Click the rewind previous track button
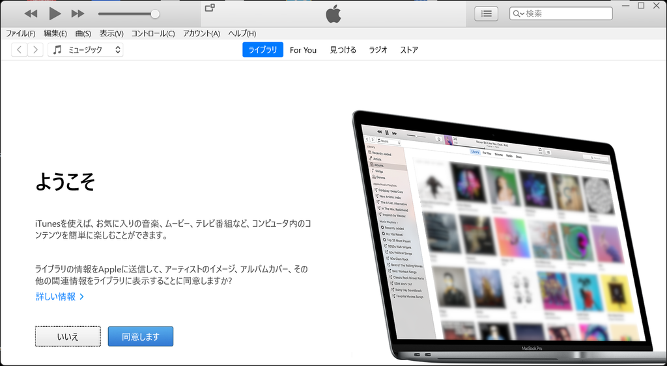The height and width of the screenshot is (366, 667). pyautogui.click(x=31, y=14)
